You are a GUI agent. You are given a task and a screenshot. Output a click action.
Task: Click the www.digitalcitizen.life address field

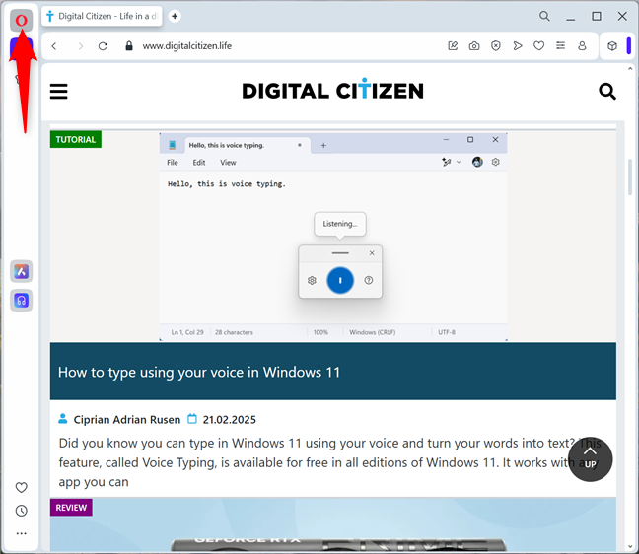click(187, 46)
